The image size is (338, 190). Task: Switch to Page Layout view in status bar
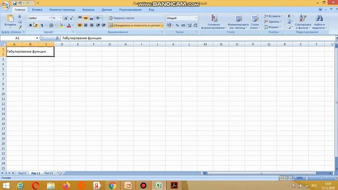(x=287, y=178)
